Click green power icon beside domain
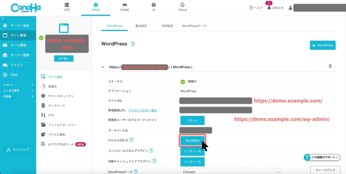Image resolution: width=346 pixels, height=174 pixels. pos(41,38)
